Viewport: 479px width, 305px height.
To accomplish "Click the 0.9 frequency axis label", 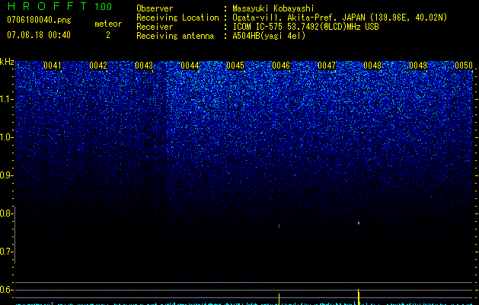I will click(6, 175).
